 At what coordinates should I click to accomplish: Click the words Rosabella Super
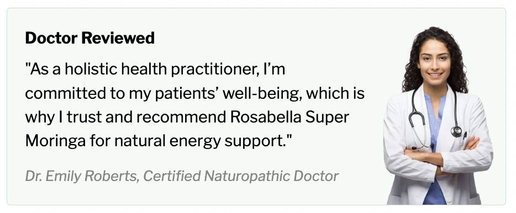[x=289, y=118]
